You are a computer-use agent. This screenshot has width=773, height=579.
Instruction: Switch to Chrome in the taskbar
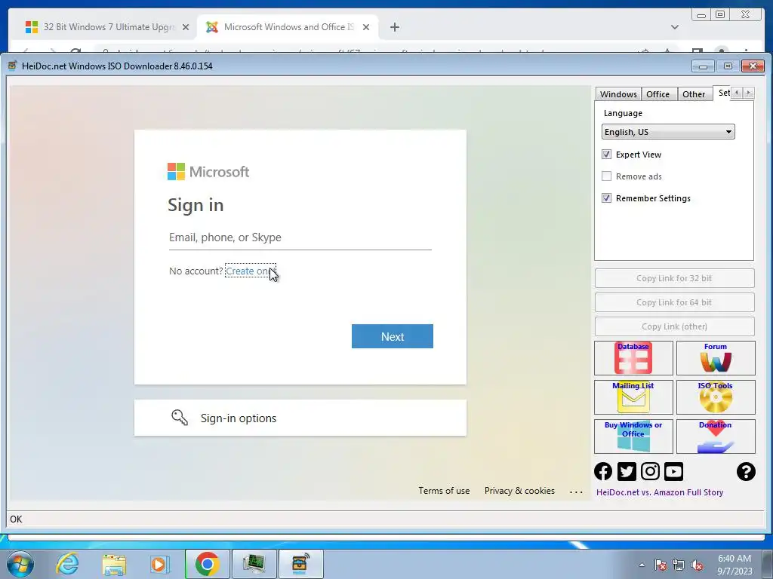tap(207, 564)
